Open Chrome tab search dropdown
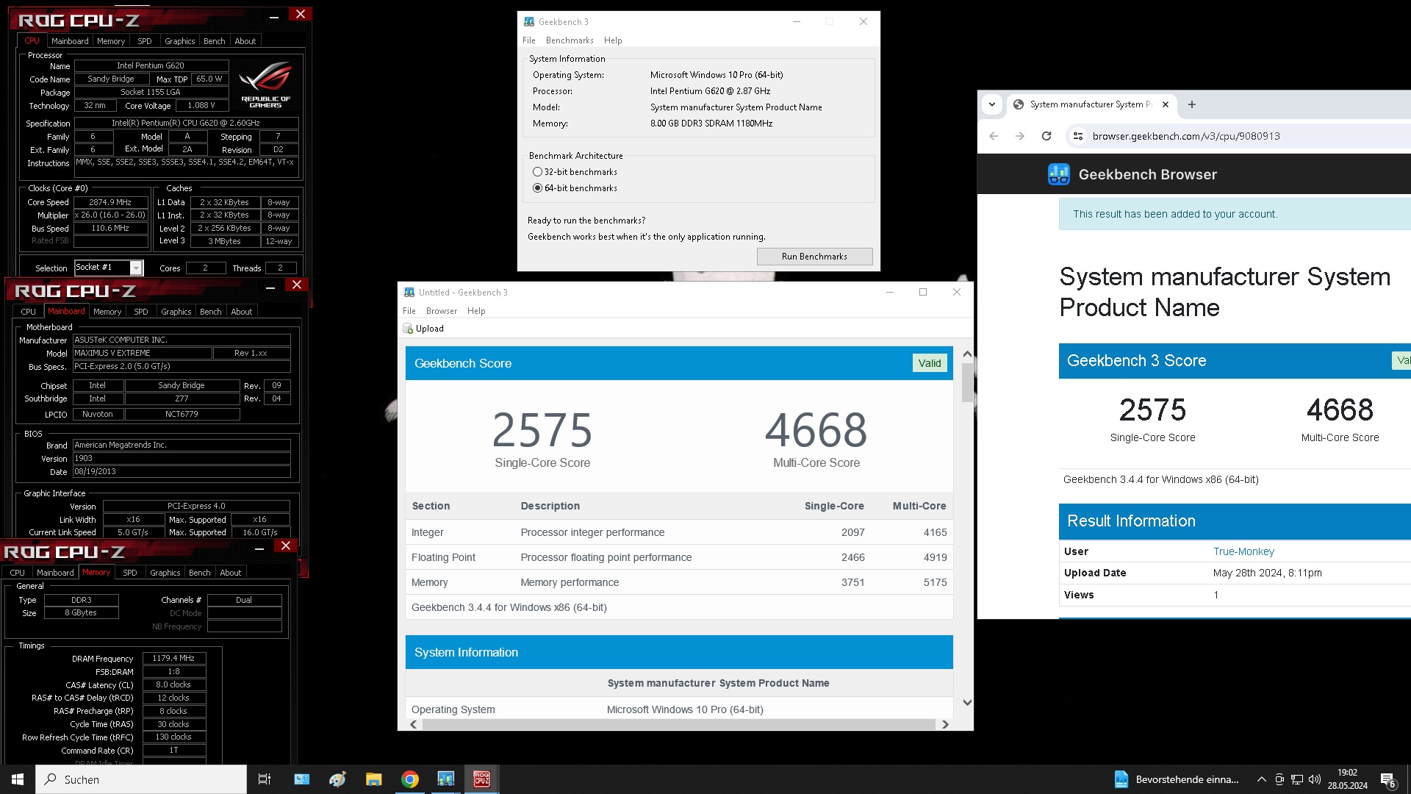The image size is (1411, 794). click(x=992, y=104)
